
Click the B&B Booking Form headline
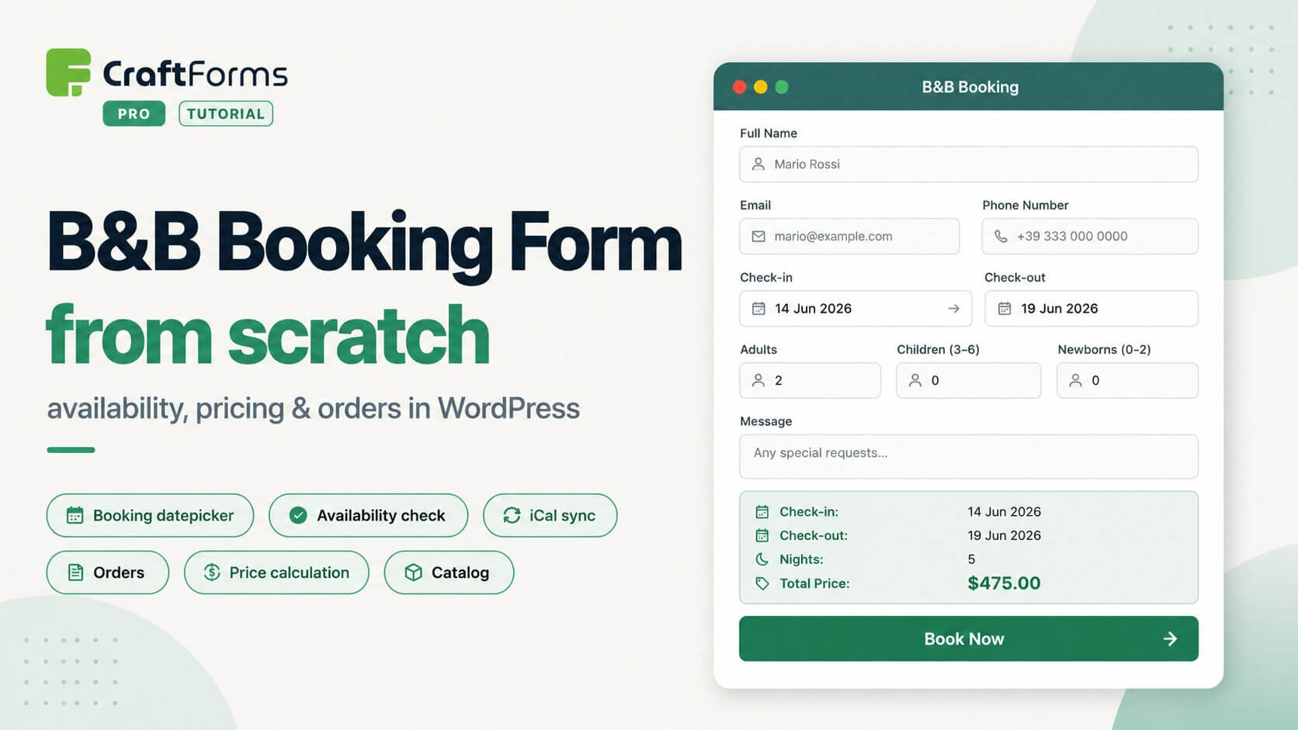pos(365,244)
